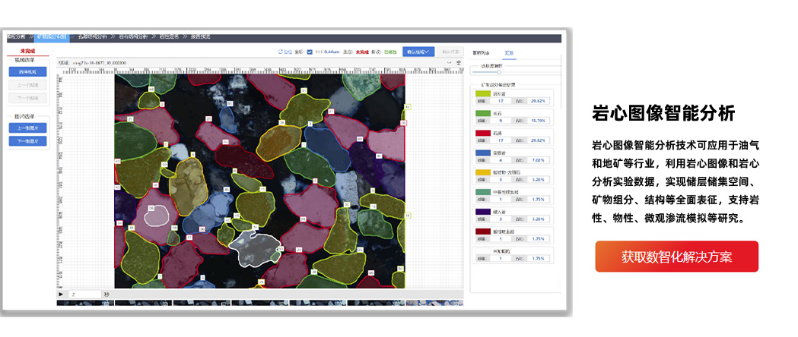Click the 7.02% percentage value
This screenshot has width=798, height=337.
pos(537,160)
